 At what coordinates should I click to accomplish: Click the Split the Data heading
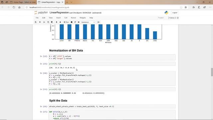point(58,101)
